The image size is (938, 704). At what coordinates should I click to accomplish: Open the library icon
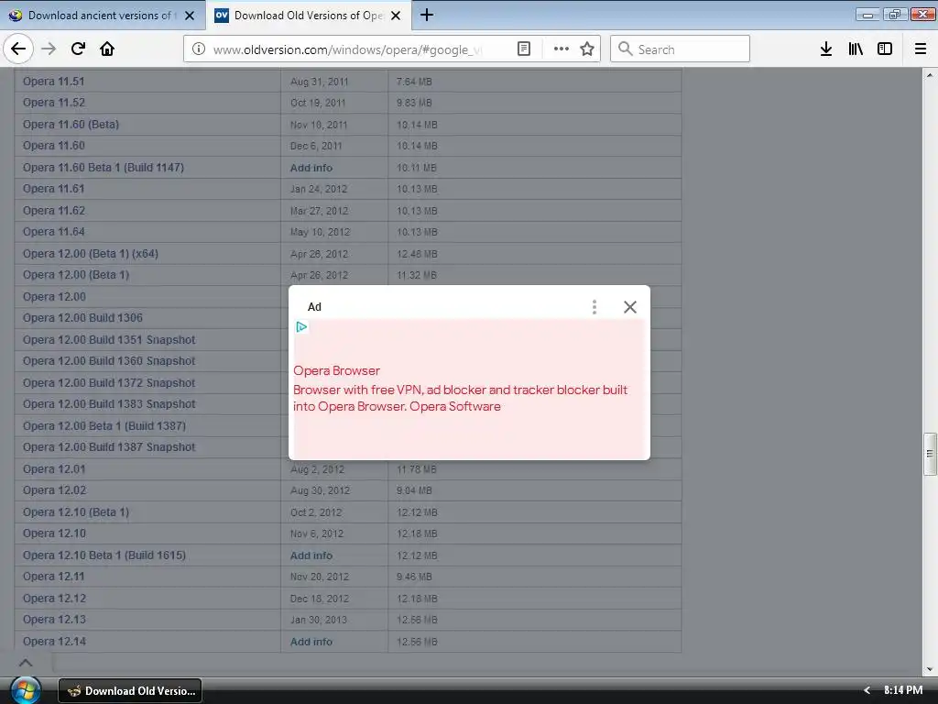pos(856,49)
